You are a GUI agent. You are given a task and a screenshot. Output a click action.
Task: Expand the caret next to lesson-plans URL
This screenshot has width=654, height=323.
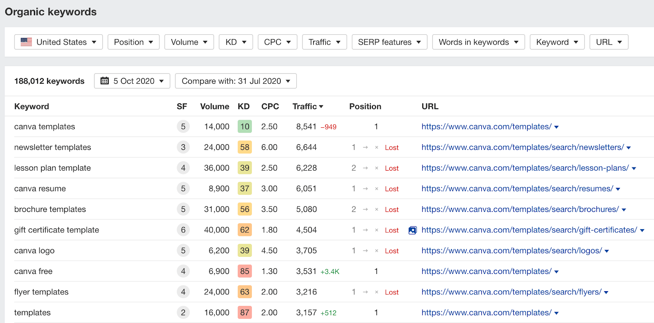(634, 169)
